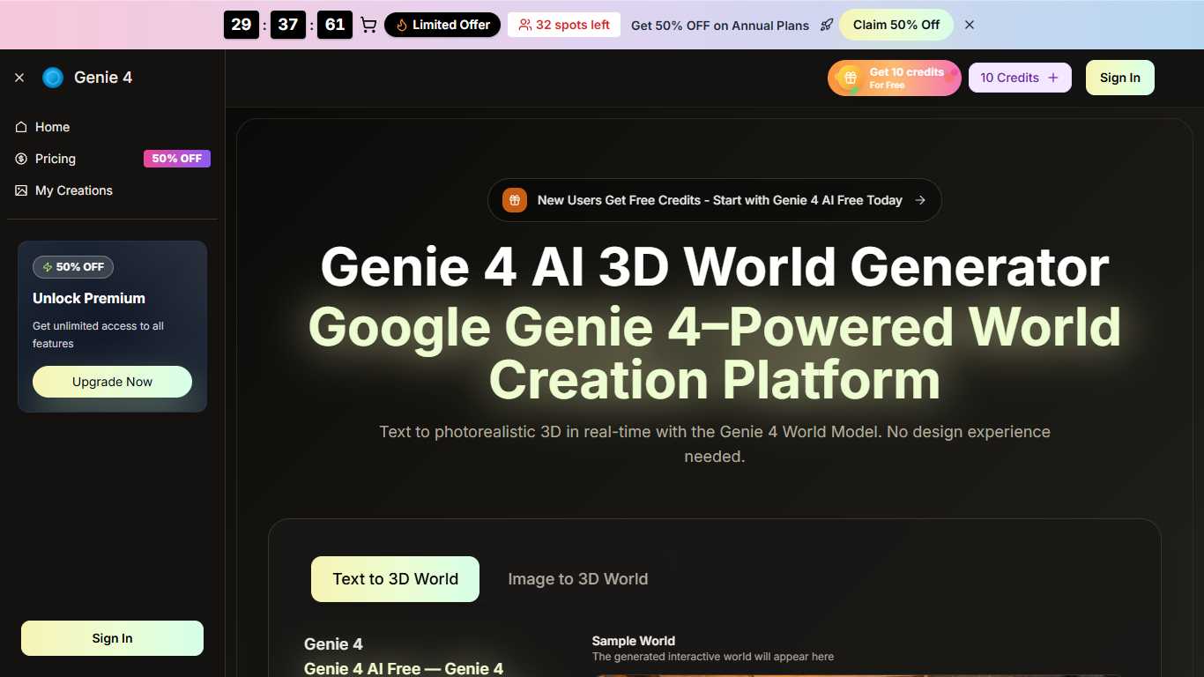Click the countdown timer in the top banner
The width and height of the screenshot is (1204, 677).
(287, 25)
